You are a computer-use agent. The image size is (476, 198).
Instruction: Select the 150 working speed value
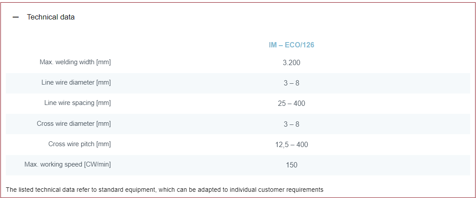coord(291,165)
